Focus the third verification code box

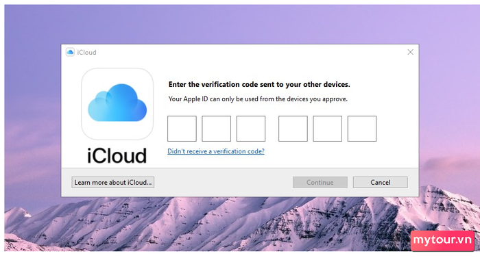[251, 129]
